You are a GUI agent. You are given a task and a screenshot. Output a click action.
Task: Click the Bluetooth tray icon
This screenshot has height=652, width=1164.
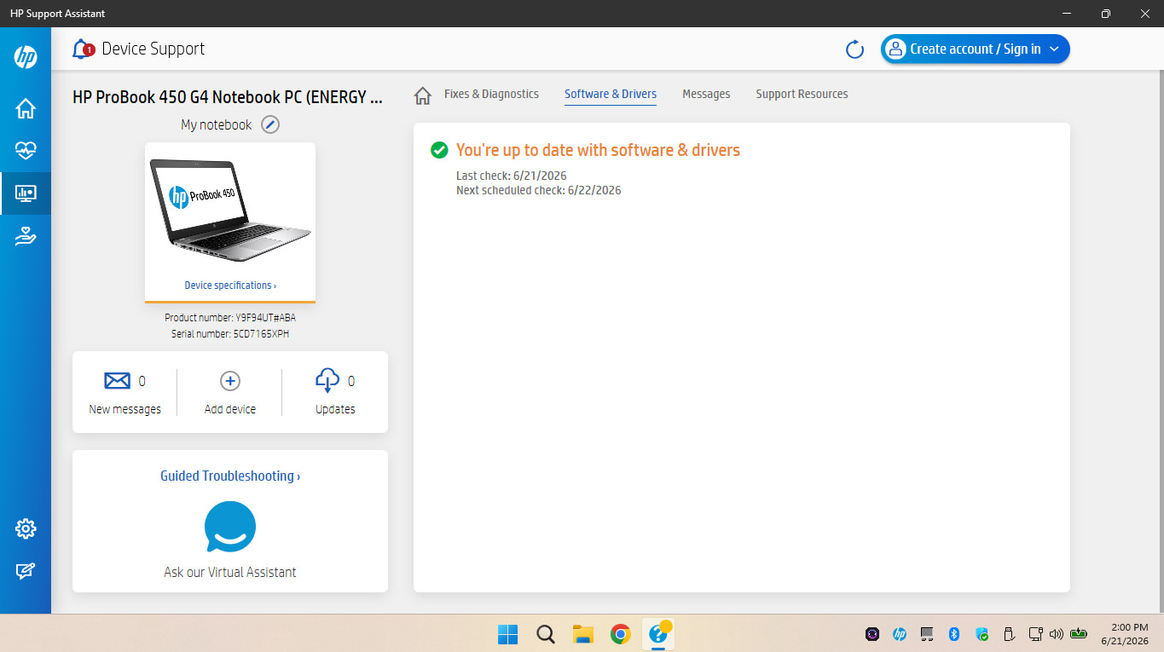[x=955, y=634]
